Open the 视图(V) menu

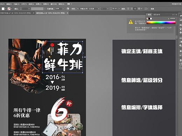coord(46,4)
